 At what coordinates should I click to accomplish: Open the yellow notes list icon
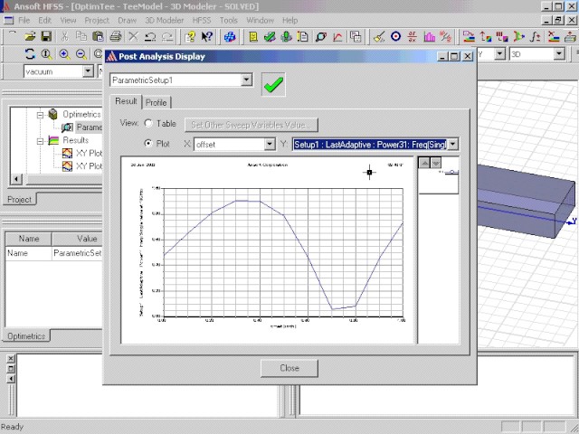coord(253,36)
